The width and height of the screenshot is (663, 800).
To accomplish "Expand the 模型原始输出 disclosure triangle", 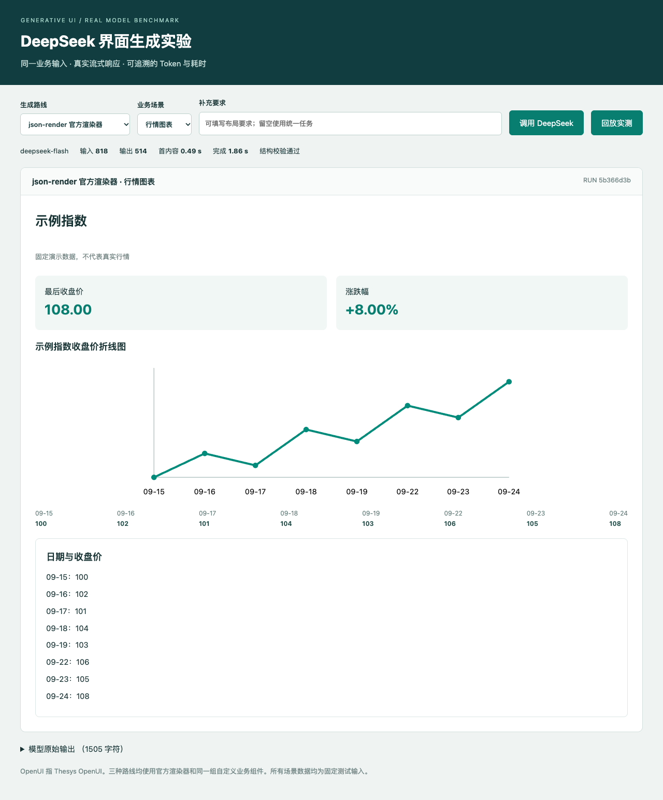I will pyautogui.click(x=23, y=749).
